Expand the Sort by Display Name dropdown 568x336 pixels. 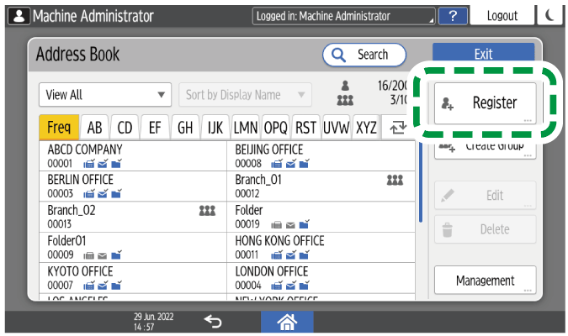(x=244, y=95)
